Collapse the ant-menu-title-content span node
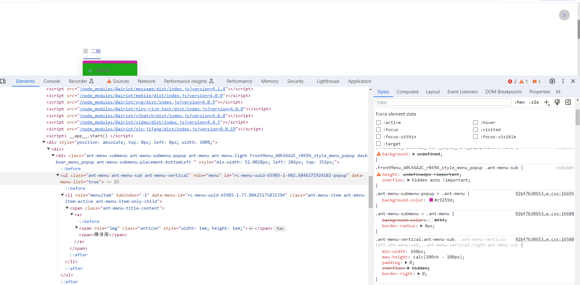Viewport: 580px width, 285px height. pos(67,208)
